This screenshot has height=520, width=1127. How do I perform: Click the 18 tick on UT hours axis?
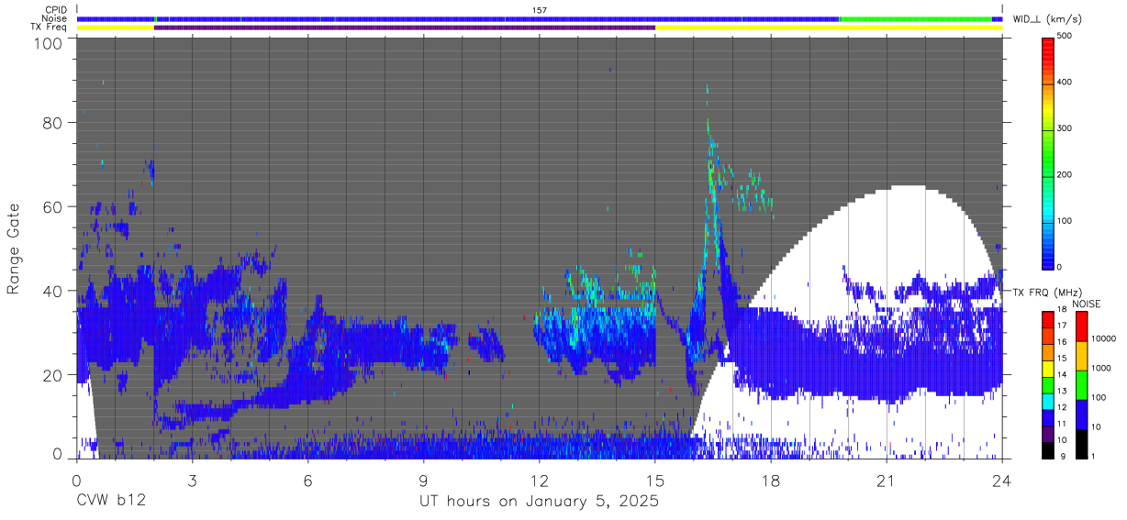tap(771, 480)
